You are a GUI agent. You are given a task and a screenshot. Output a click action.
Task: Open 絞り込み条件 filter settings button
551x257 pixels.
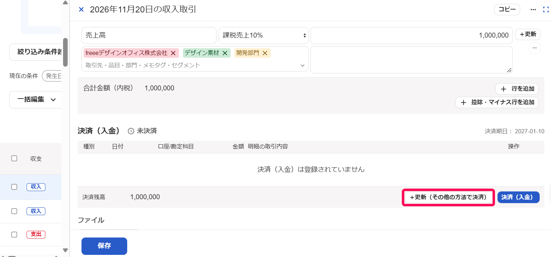pyautogui.click(x=36, y=52)
